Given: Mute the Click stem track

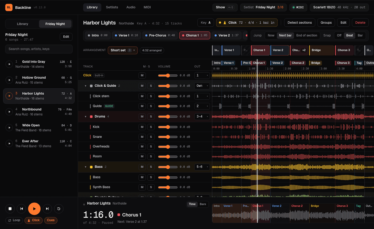Looking at the screenshot, I should pyautogui.click(x=142, y=96).
